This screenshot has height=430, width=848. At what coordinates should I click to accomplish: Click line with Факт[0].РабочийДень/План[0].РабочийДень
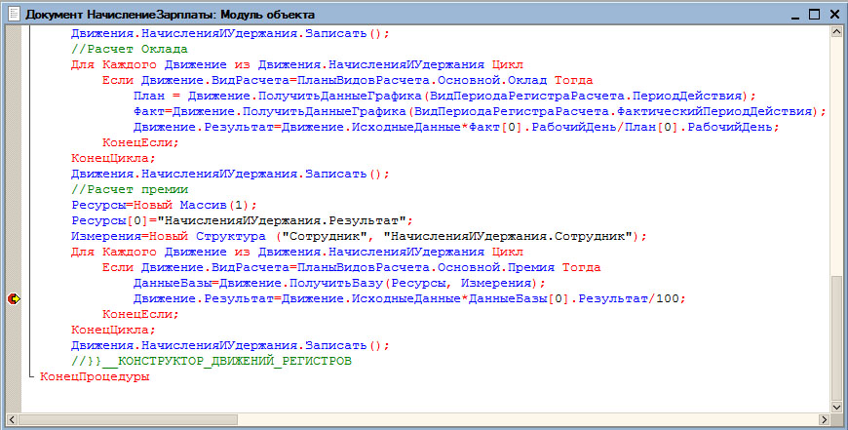(456, 128)
